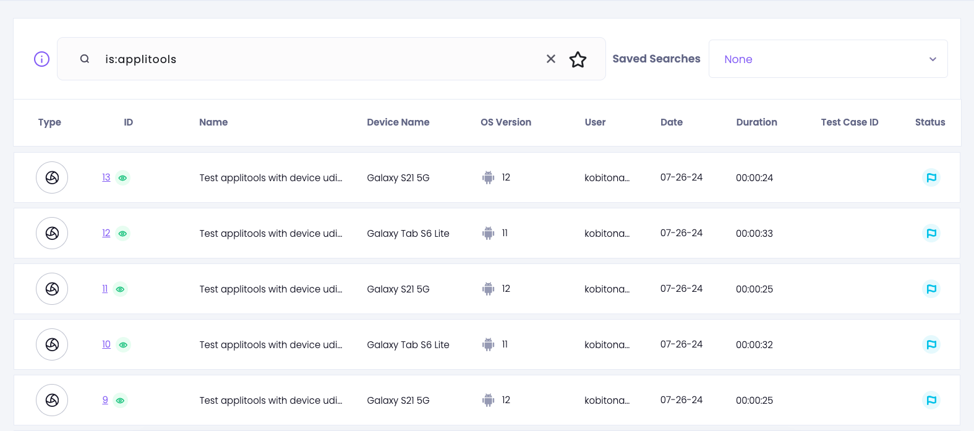Click the User column header
The height and width of the screenshot is (431, 974).
[x=596, y=122]
